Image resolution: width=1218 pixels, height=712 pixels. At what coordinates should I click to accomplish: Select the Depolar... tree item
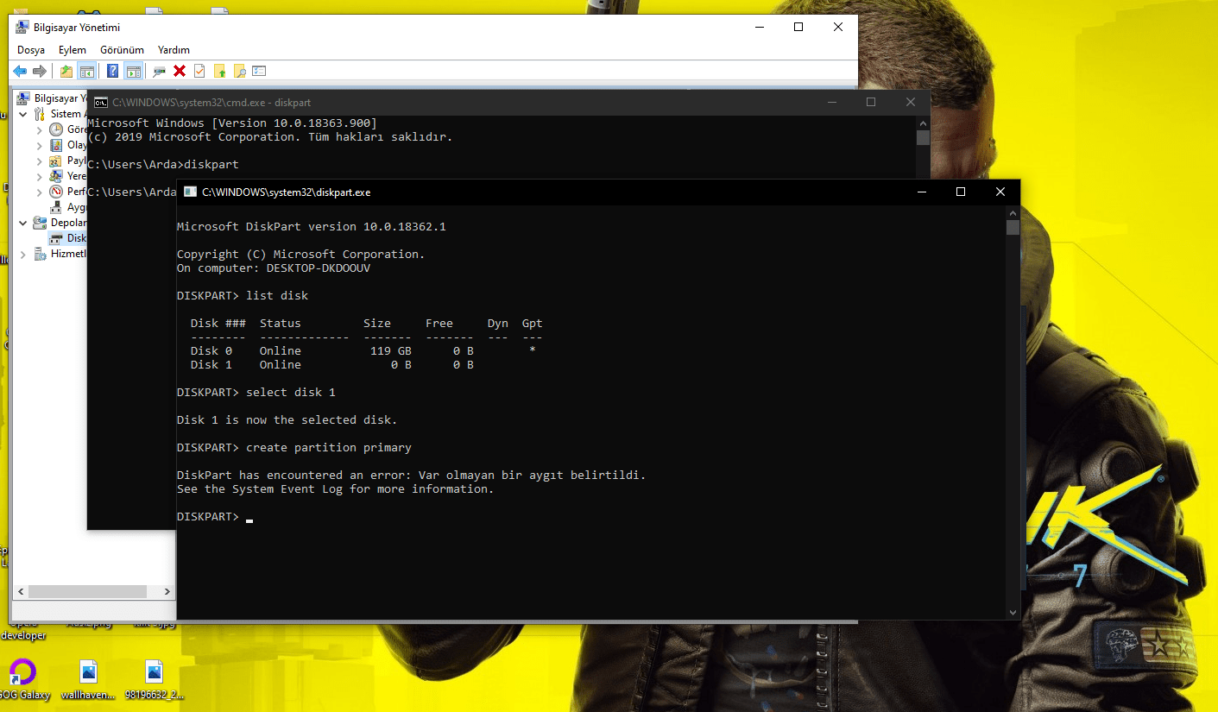click(60, 223)
